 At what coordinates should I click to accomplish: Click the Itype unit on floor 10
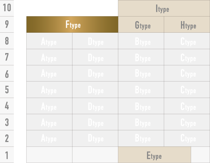pyautogui.click(x=164, y=8)
